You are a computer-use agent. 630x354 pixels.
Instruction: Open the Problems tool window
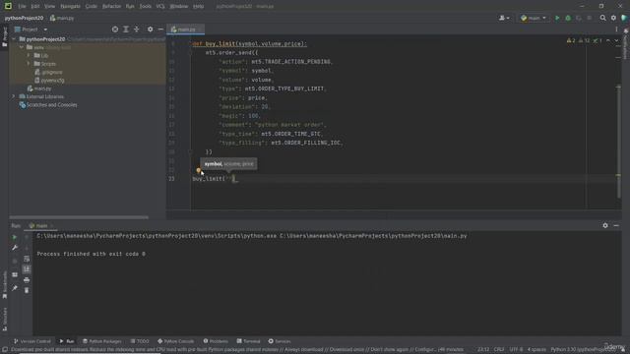tap(216, 341)
